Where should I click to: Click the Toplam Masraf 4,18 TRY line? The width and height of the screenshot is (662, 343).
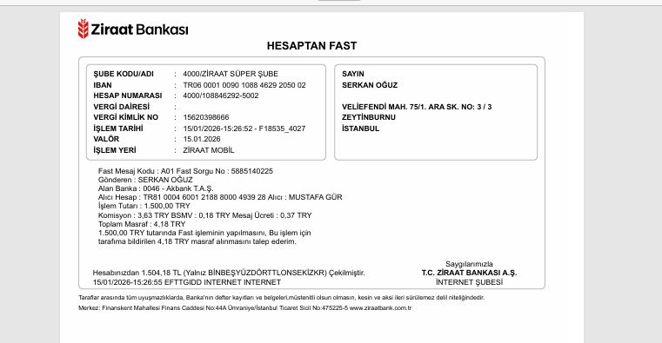(x=142, y=224)
